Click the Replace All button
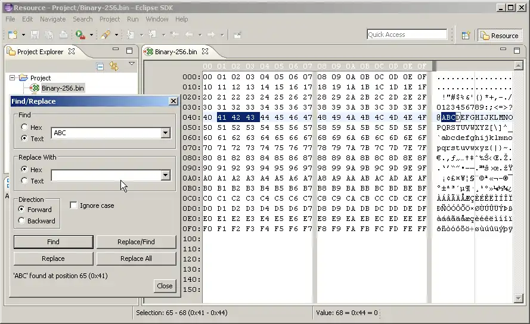The height and width of the screenshot is (324, 530). 136,258
